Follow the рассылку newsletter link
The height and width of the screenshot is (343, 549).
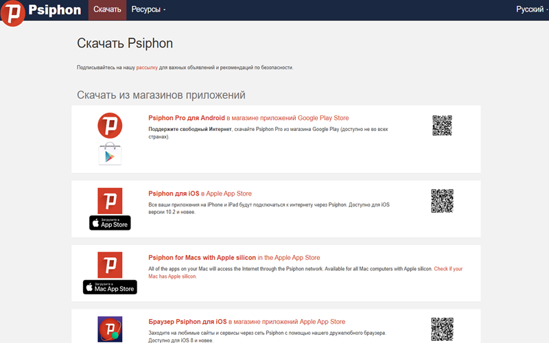point(147,67)
